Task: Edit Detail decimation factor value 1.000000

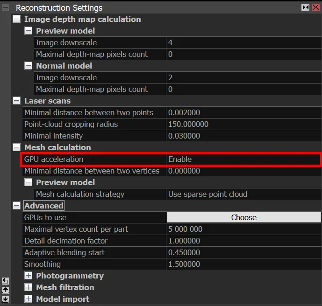Action: point(244,241)
